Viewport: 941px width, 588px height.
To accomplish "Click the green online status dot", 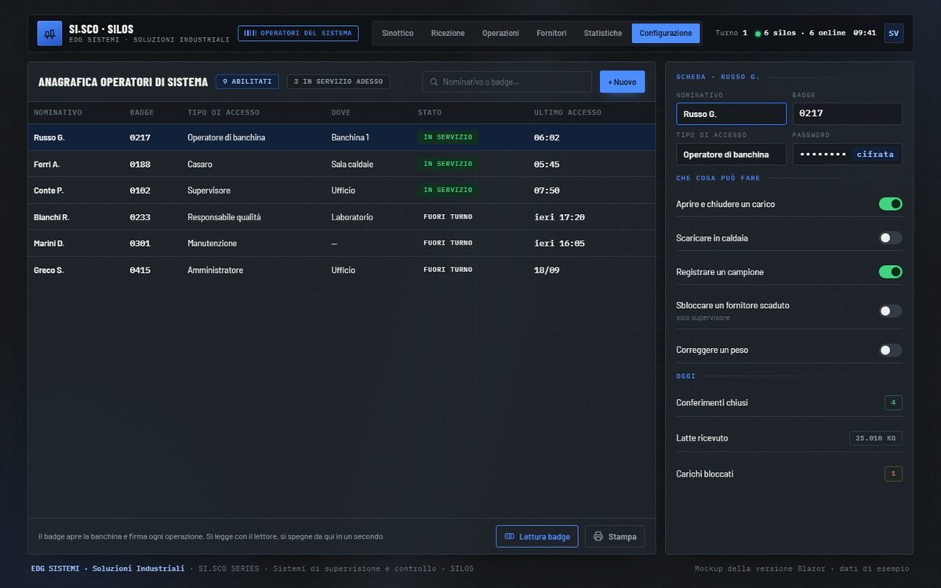I will pos(758,34).
